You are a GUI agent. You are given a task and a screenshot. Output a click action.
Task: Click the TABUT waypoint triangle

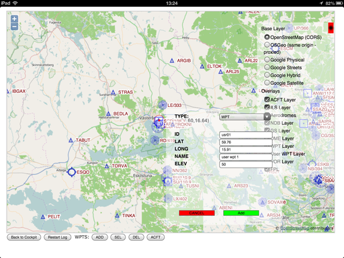(71, 140)
